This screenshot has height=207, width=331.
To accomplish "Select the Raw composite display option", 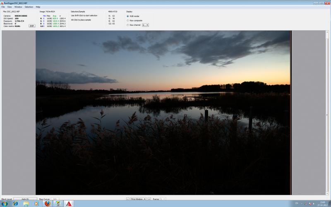I will click(x=128, y=20).
